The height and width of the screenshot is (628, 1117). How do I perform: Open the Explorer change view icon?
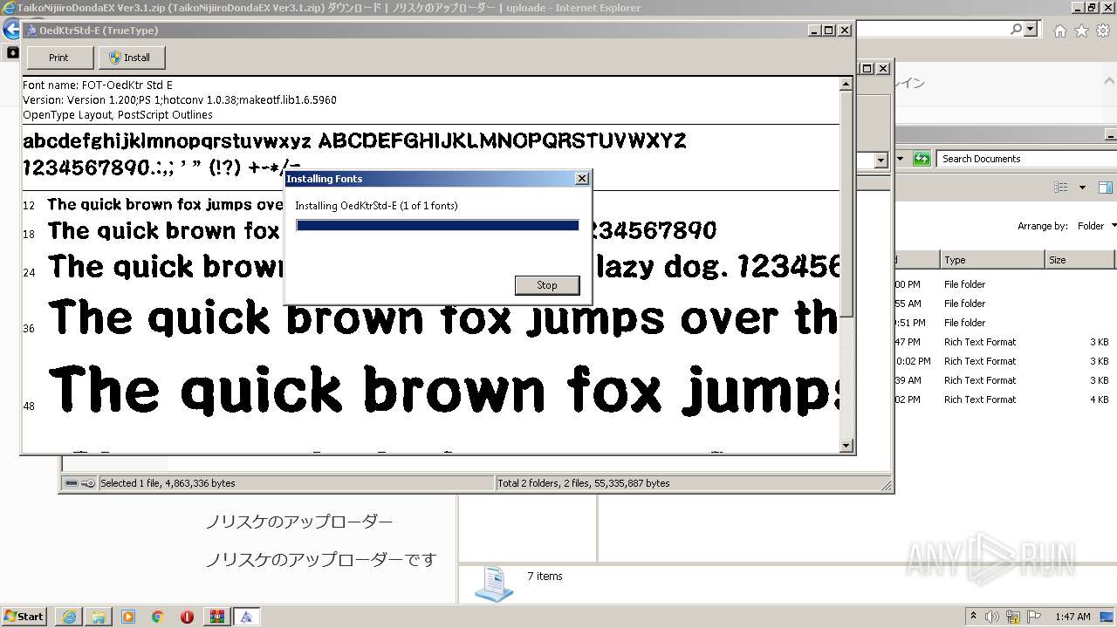pos(1061,188)
